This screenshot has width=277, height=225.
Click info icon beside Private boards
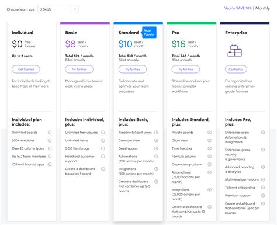coord(210,133)
